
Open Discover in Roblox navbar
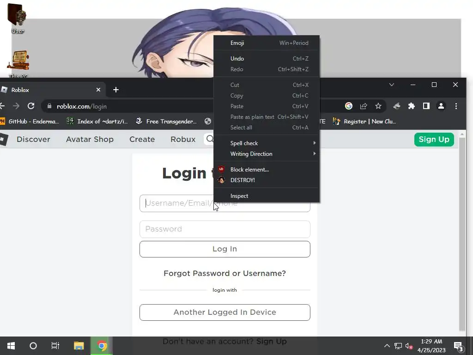point(33,139)
